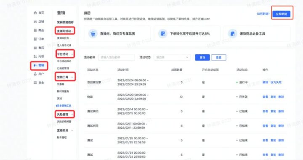This screenshot has width=303, height=160.
Task: Open 更多营销工具 link in submenu
Action: [x=64, y=106]
